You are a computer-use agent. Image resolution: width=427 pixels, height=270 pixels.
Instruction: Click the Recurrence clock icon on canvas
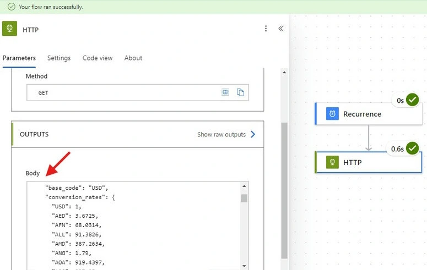[x=332, y=114]
